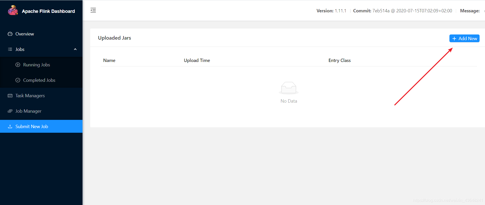
Task: Click the Overview dashboard icon
Action: pyautogui.click(x=10, y=34)
